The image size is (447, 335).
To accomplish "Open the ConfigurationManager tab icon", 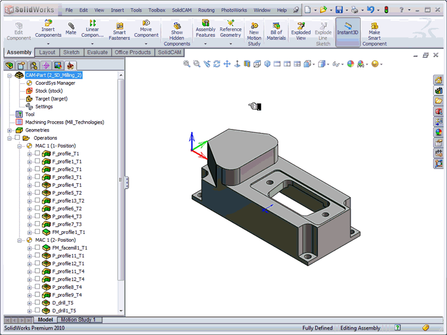I will tap(34, 66).
